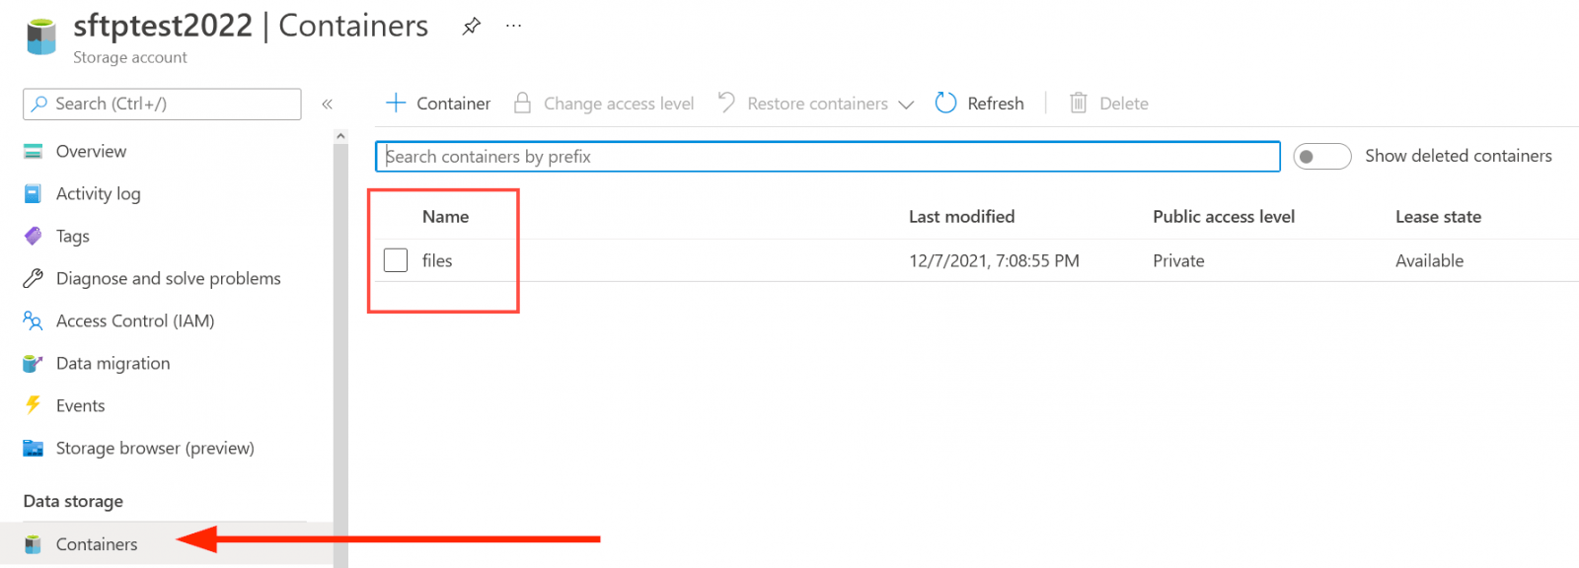Open Diagnose and solve problems
1579x568 pixels.
tap(168, 278)
